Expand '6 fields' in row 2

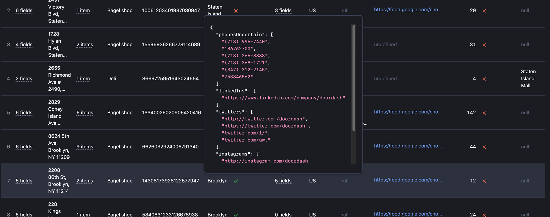tap(24, 10)
